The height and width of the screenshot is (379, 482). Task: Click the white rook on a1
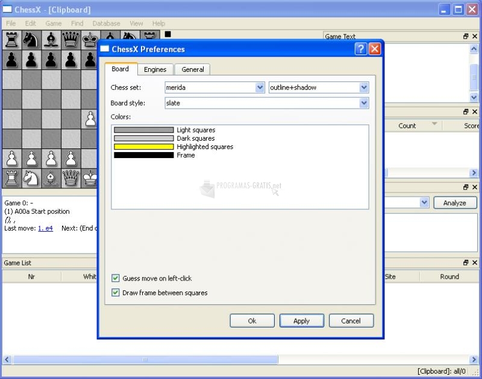[x=11, y=178]
